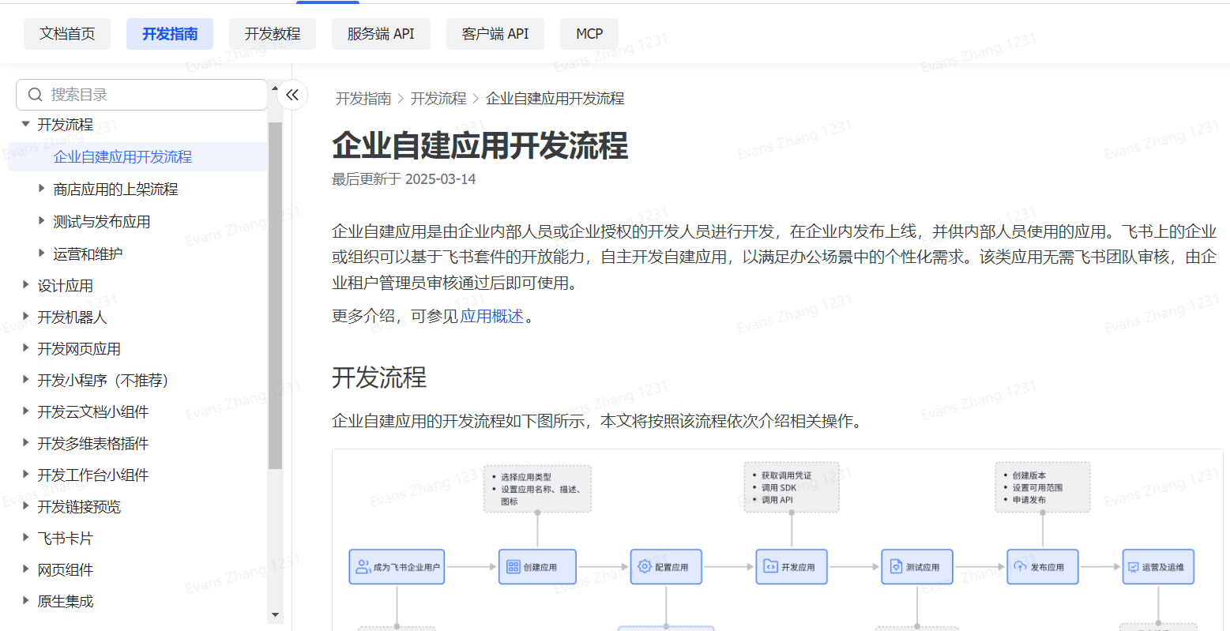
Task: Expand 开发网页应用 arrow
Action: (25, 348)
